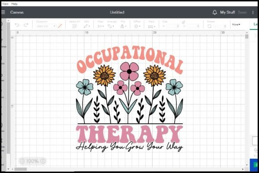Click the Save button
This screenshot has height=173, width=259.
pos(242,13)
